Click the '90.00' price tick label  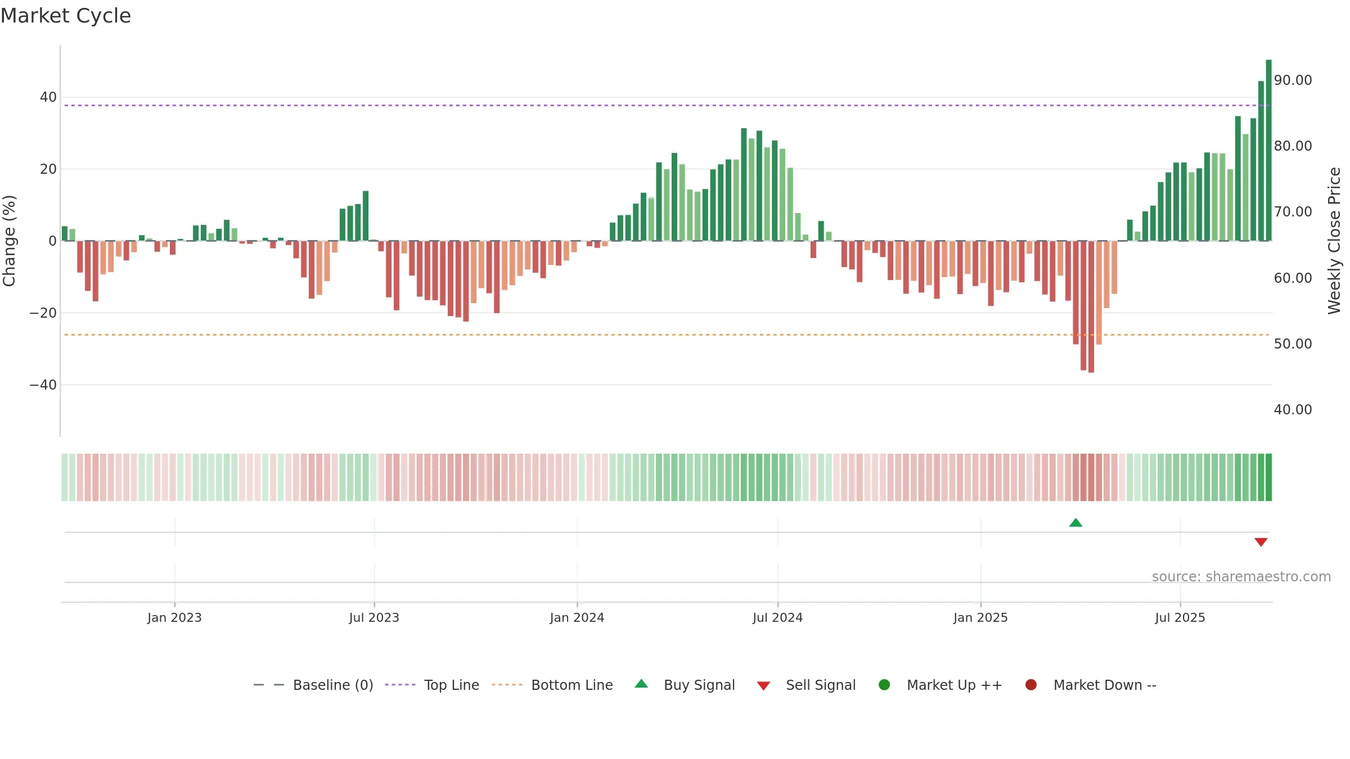1293,80
